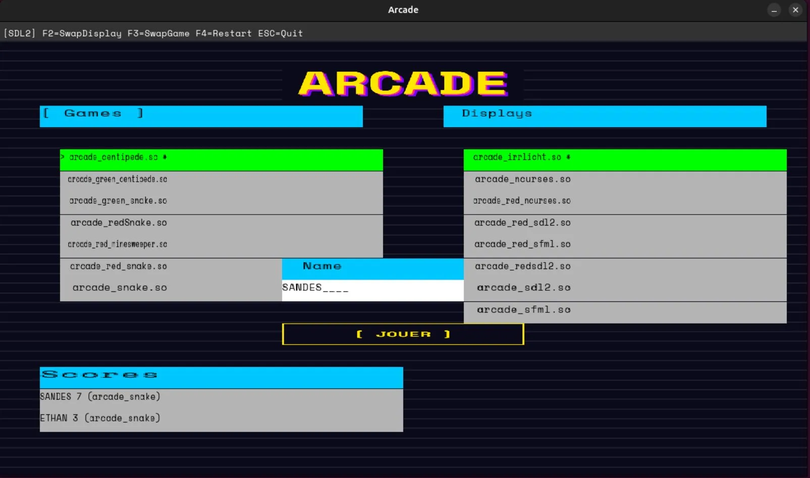
Task: Pick arcade_sfml.so from the Displays list
Action: pyautogui.click(x=625, y=312)
